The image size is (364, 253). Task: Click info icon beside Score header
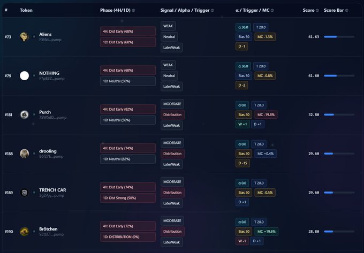point(317,11)
